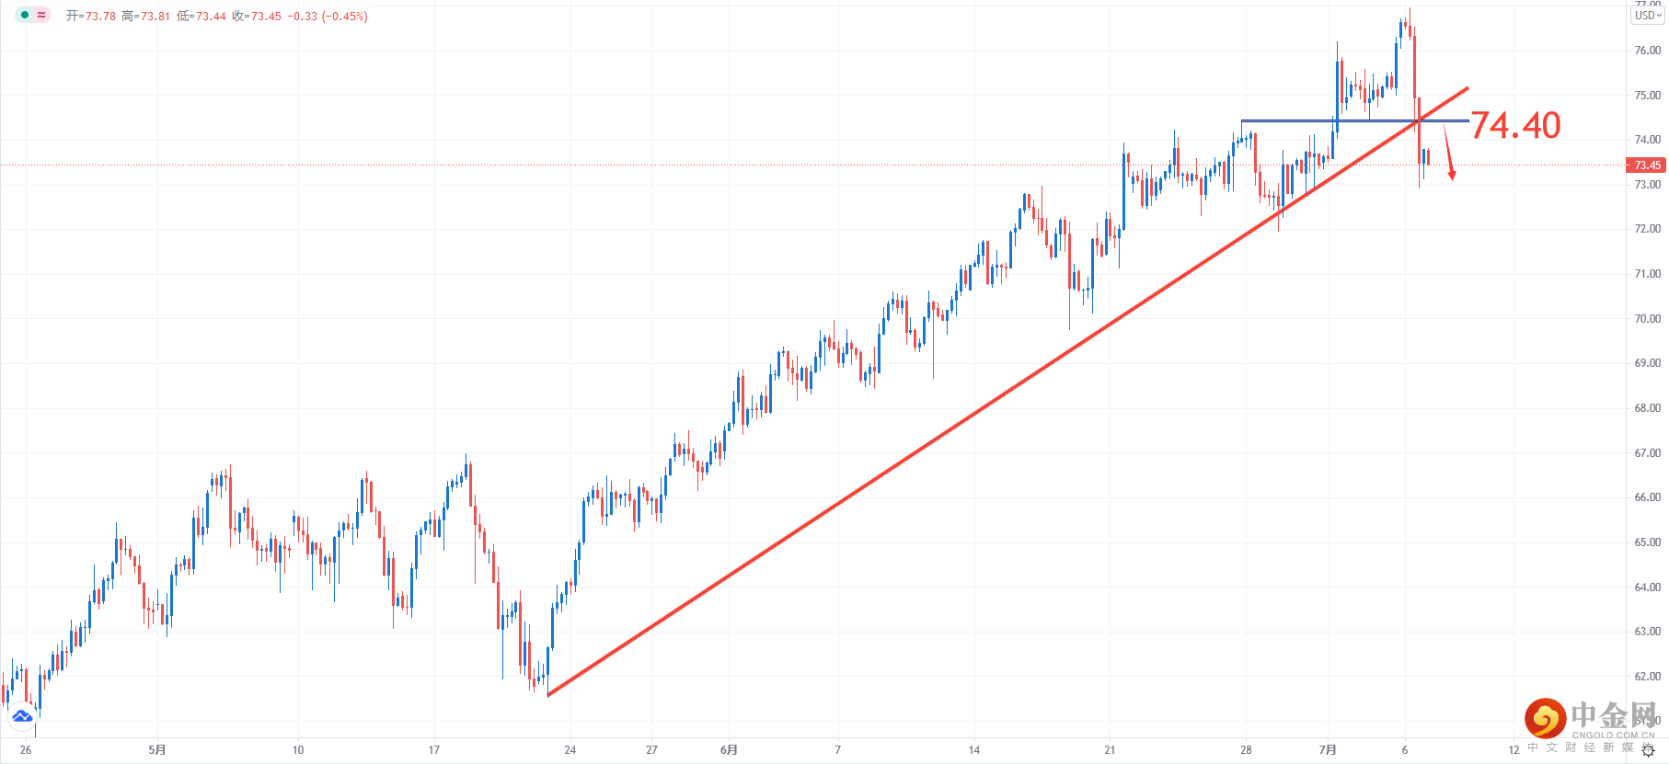Screen dimensions: 1669x764
Task: Click the green dot market status indicator
Action: pyautogui.click(x=25, y=15)
